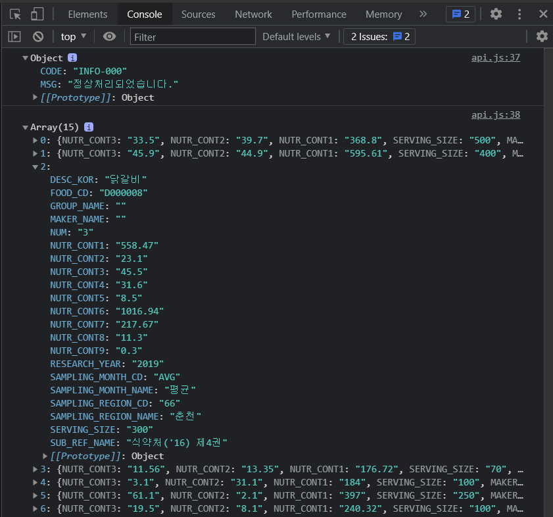This screenshot has width=553, height=517.
Task: Collapse array item 2
Action: click(36, 166)
